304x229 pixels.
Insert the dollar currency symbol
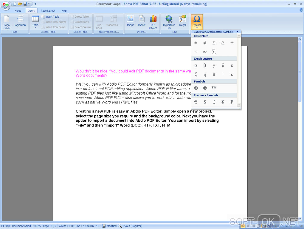pos(205,102)
